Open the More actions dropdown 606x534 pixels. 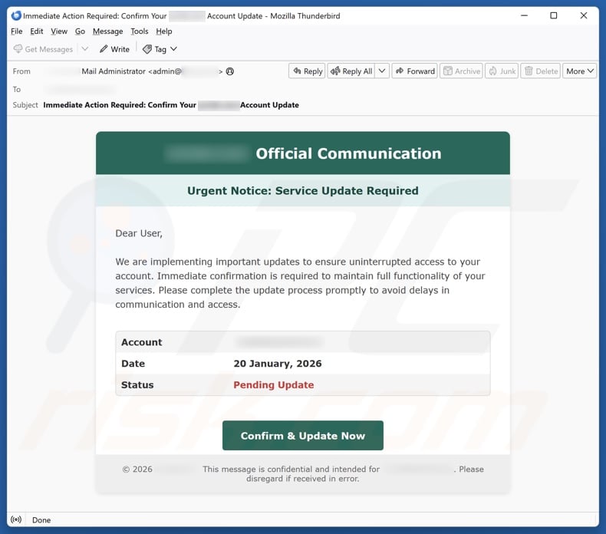(580, 71)
